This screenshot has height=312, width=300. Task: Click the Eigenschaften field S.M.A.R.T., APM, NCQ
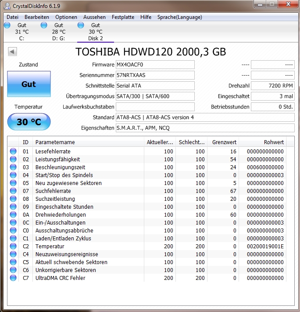point(205,128)
